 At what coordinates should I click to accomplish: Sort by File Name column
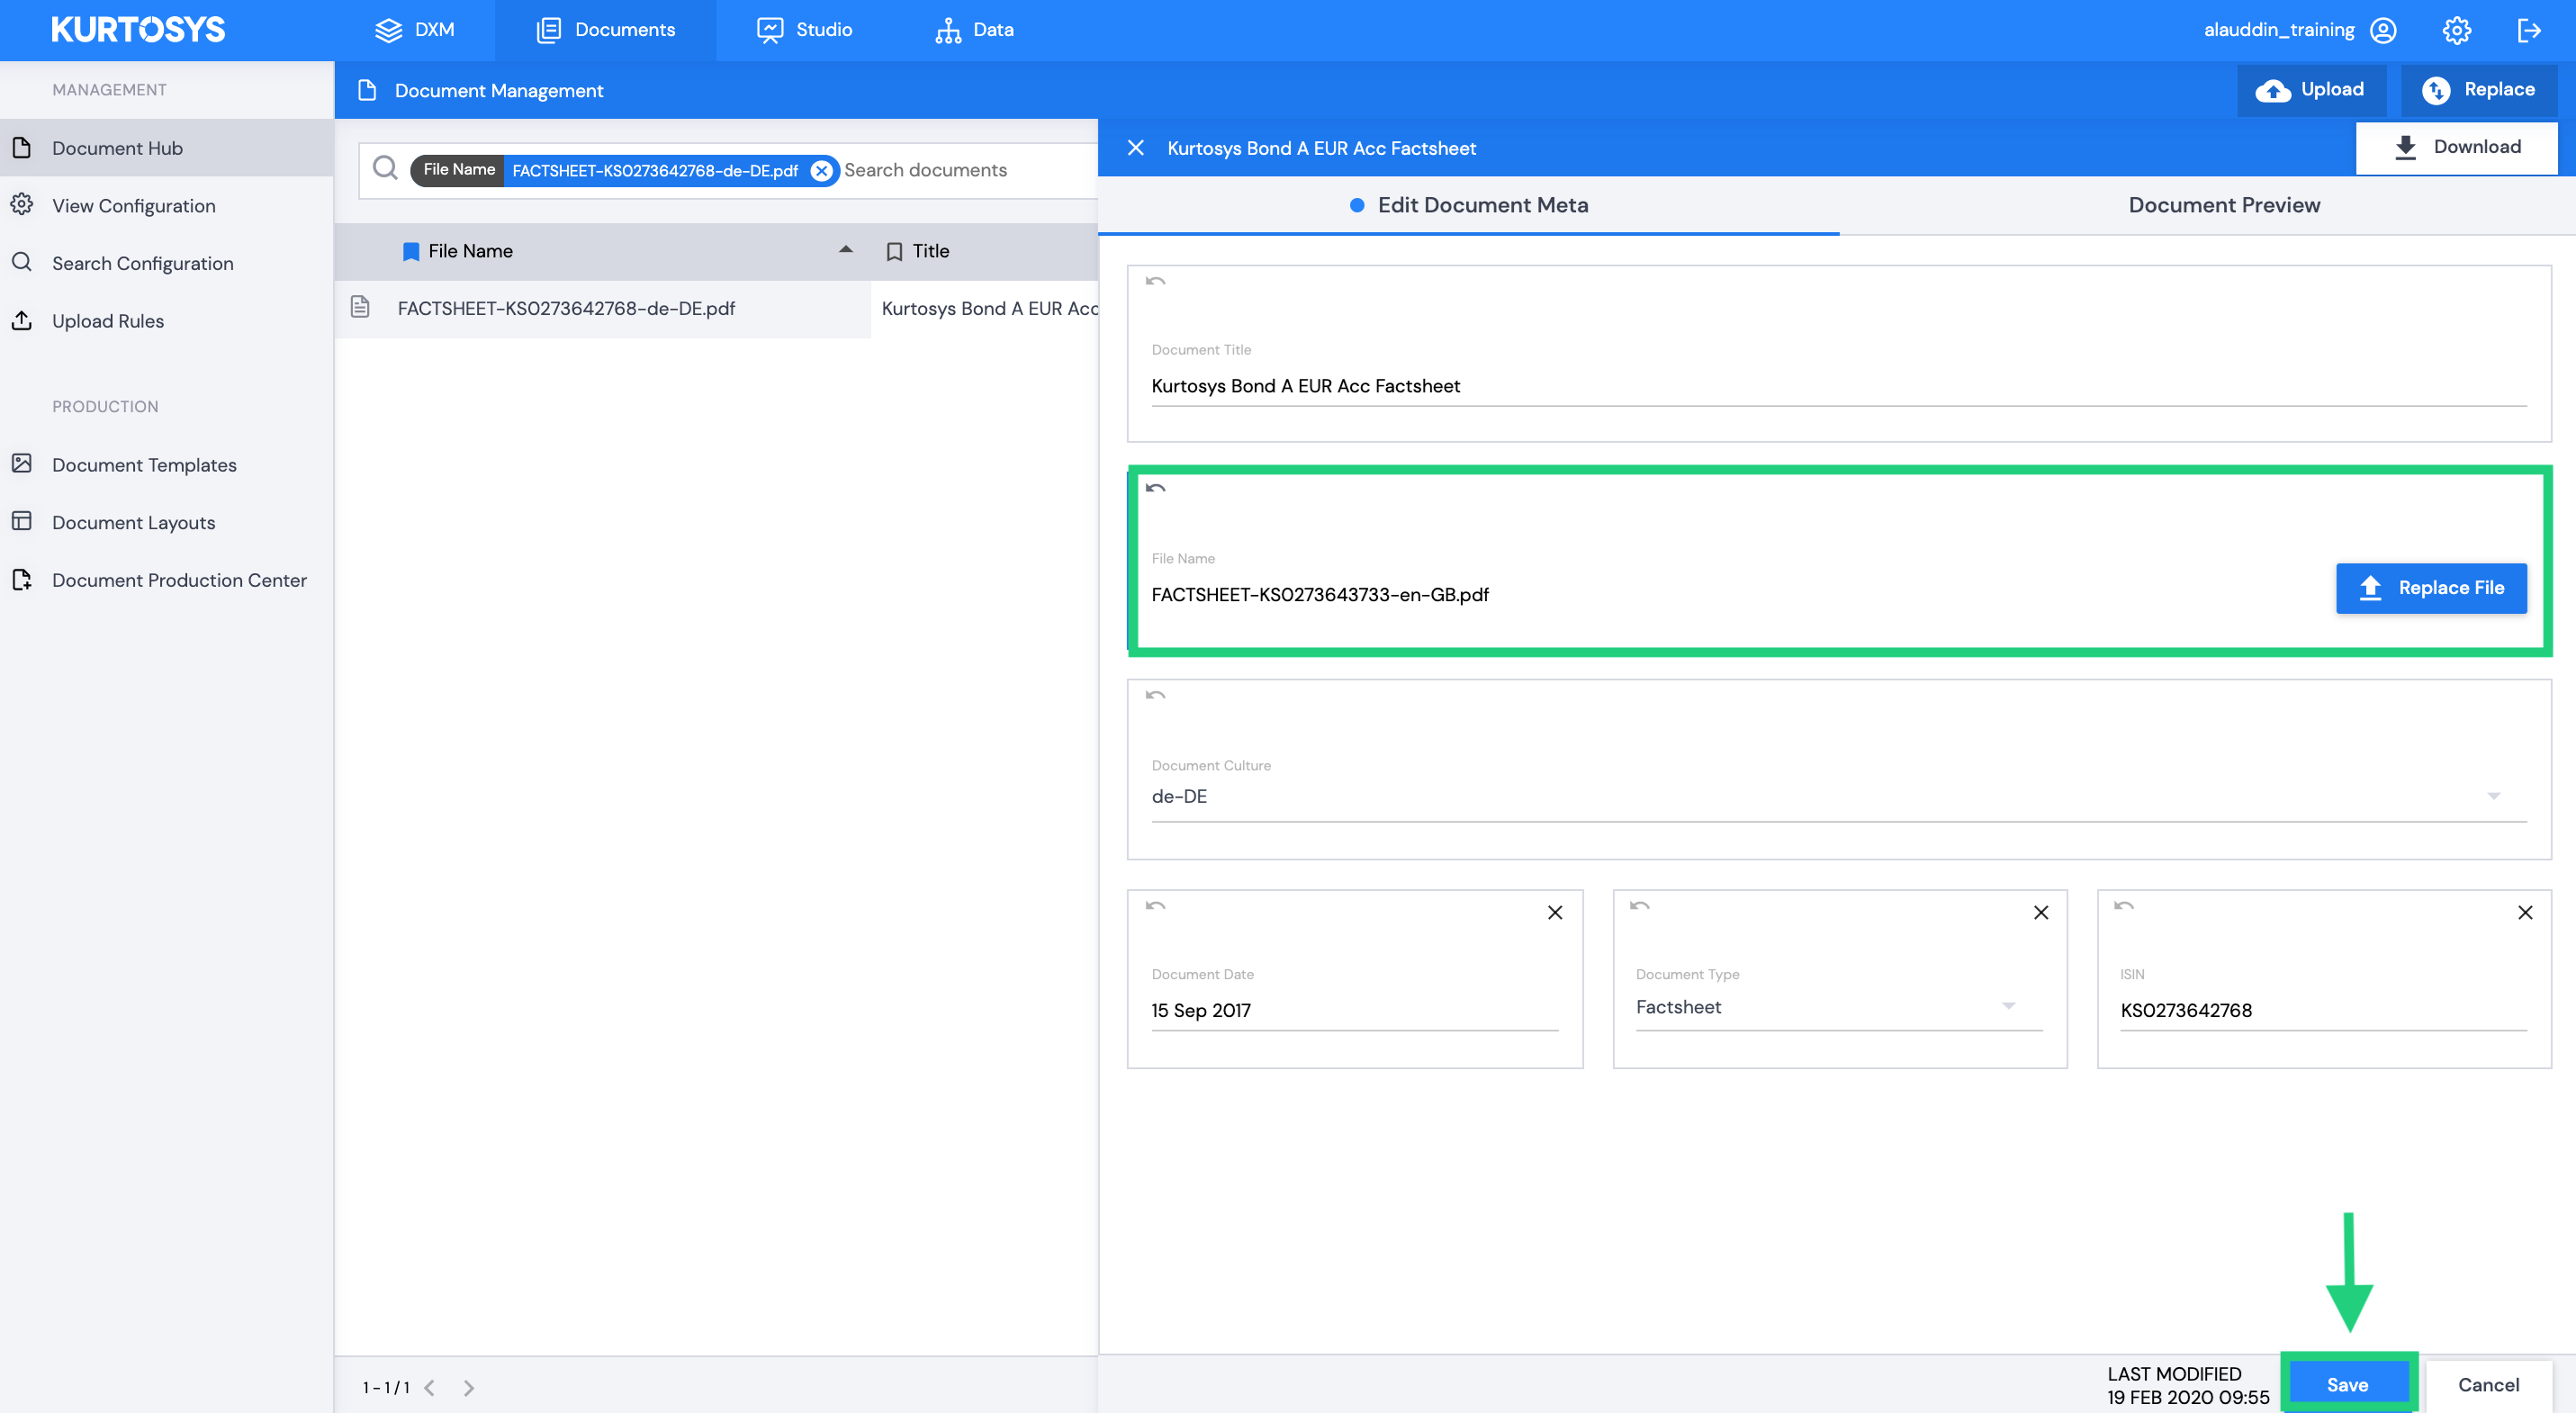[x=470, y=251]
